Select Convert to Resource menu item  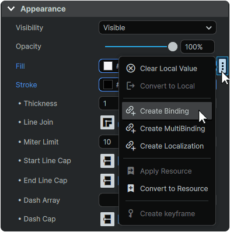point(167,189)
